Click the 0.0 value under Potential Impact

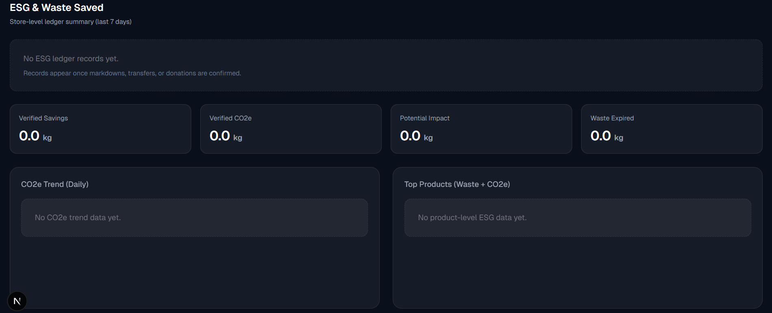410,136
